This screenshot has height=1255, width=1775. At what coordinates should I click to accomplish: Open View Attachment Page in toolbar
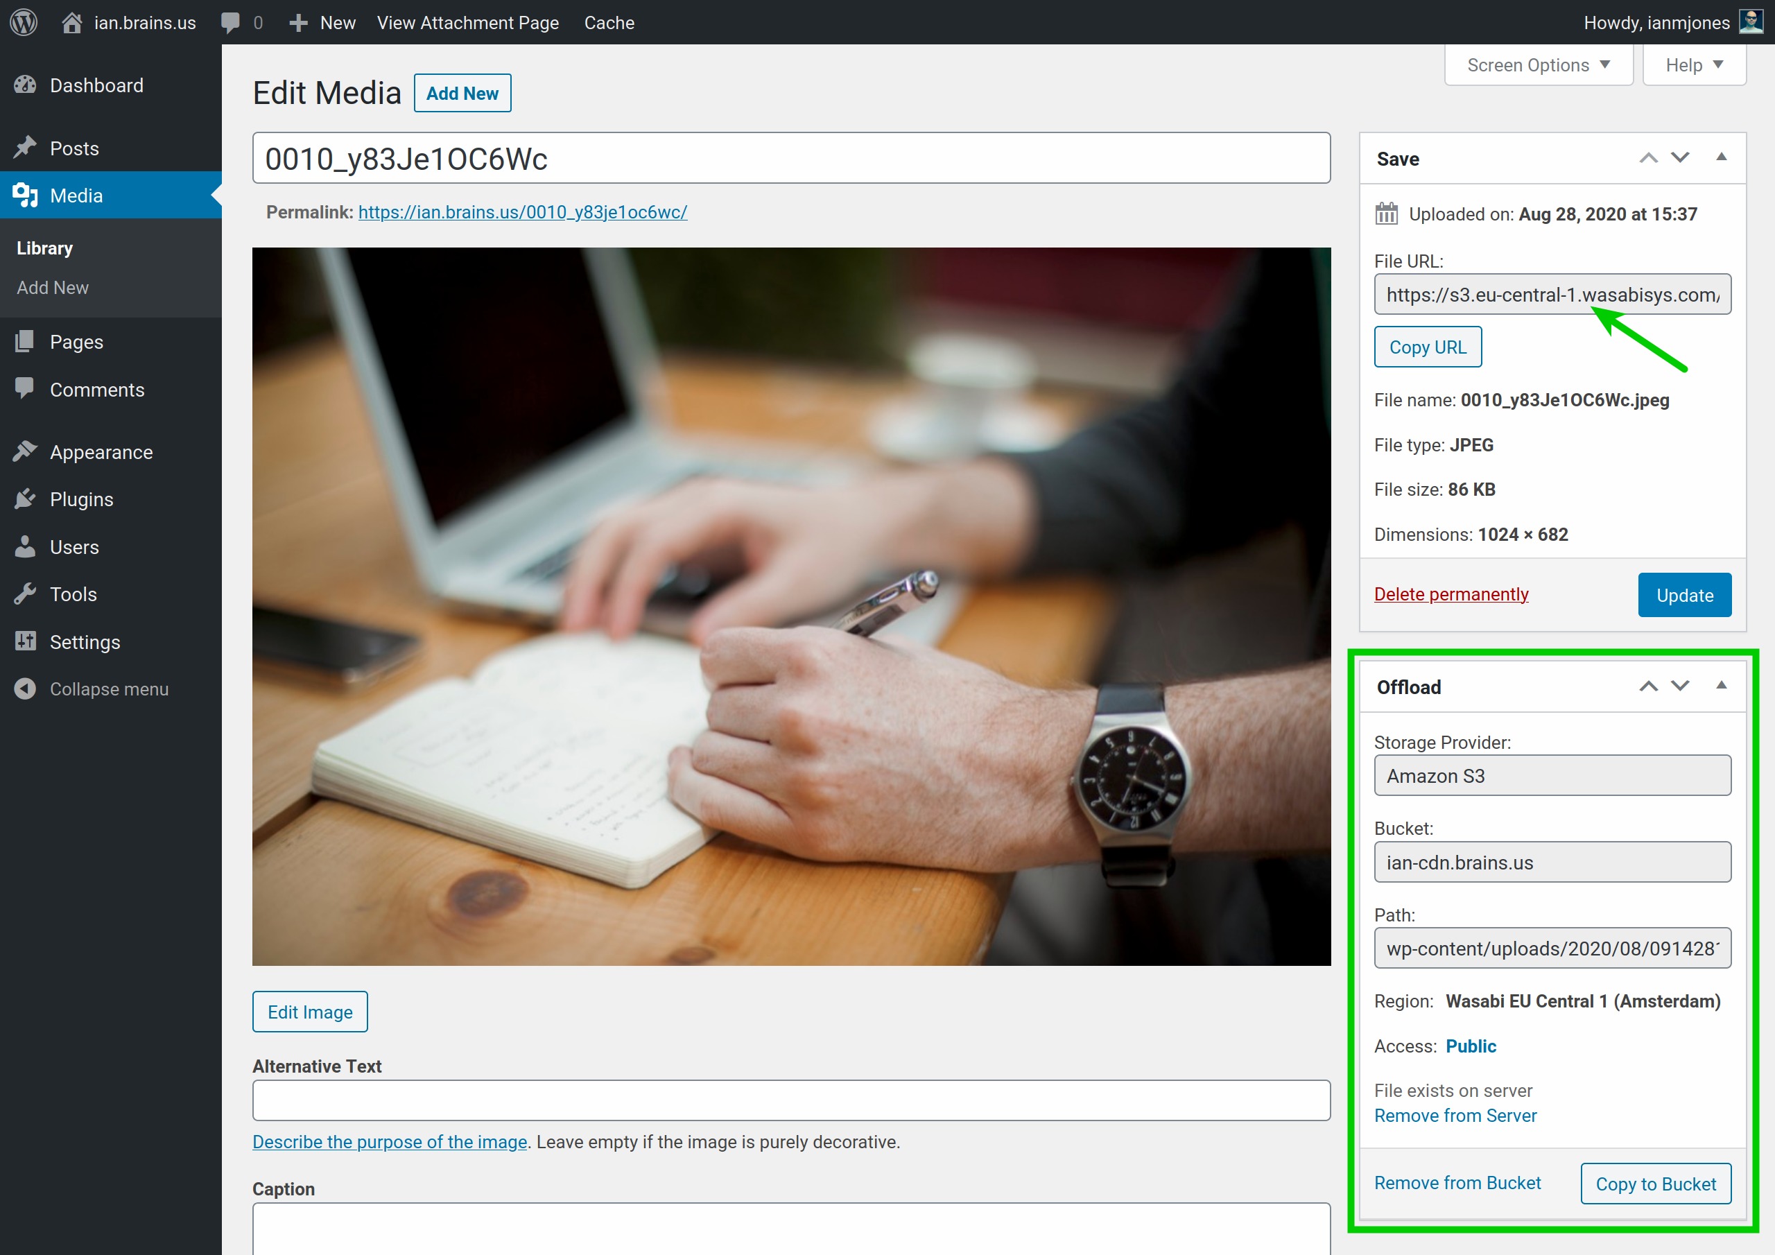pyautogui.click(x=468, y=22)
